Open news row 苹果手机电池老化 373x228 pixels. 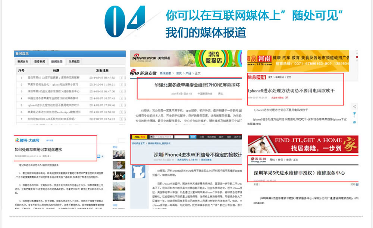(51, 85)
